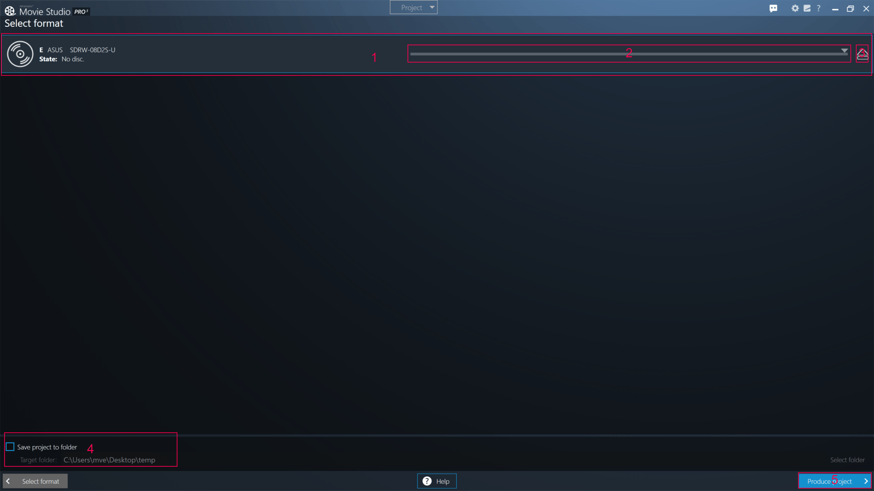Click the Movie Studio film reel logo
The width and height of the screenshot is (874, 491).
pyautogui.click(x=10, y=11)
